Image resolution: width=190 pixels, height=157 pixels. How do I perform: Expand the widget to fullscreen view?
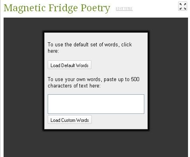(x=182, y=6)
